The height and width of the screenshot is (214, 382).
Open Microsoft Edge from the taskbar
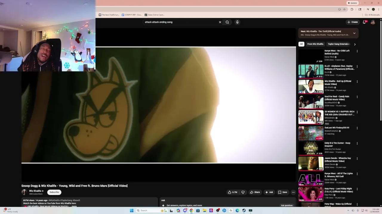pyautogui.click(x=237, y=210)
